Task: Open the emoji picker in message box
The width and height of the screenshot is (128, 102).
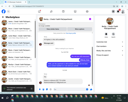Action: (87, 89)
